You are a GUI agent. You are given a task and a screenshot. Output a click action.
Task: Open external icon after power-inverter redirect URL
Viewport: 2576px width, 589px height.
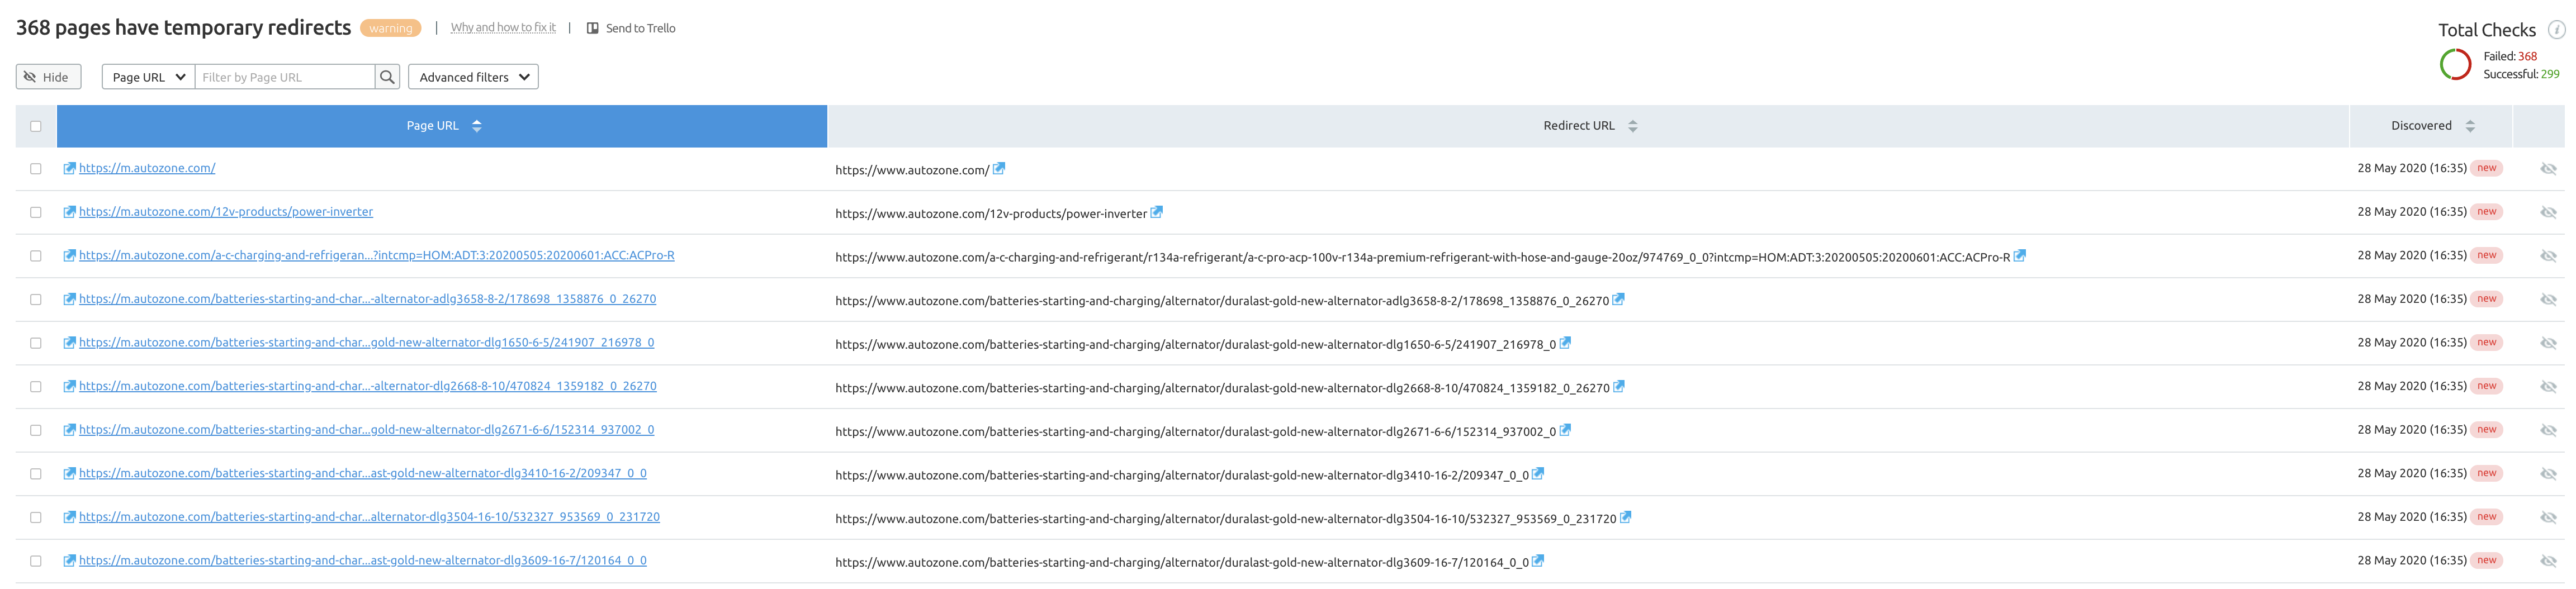(1157, 212)
